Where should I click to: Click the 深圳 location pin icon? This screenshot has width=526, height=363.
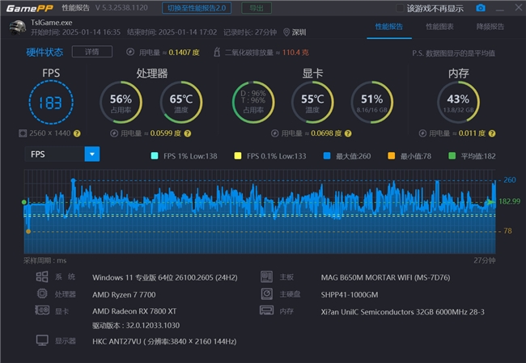pos(286,32)
